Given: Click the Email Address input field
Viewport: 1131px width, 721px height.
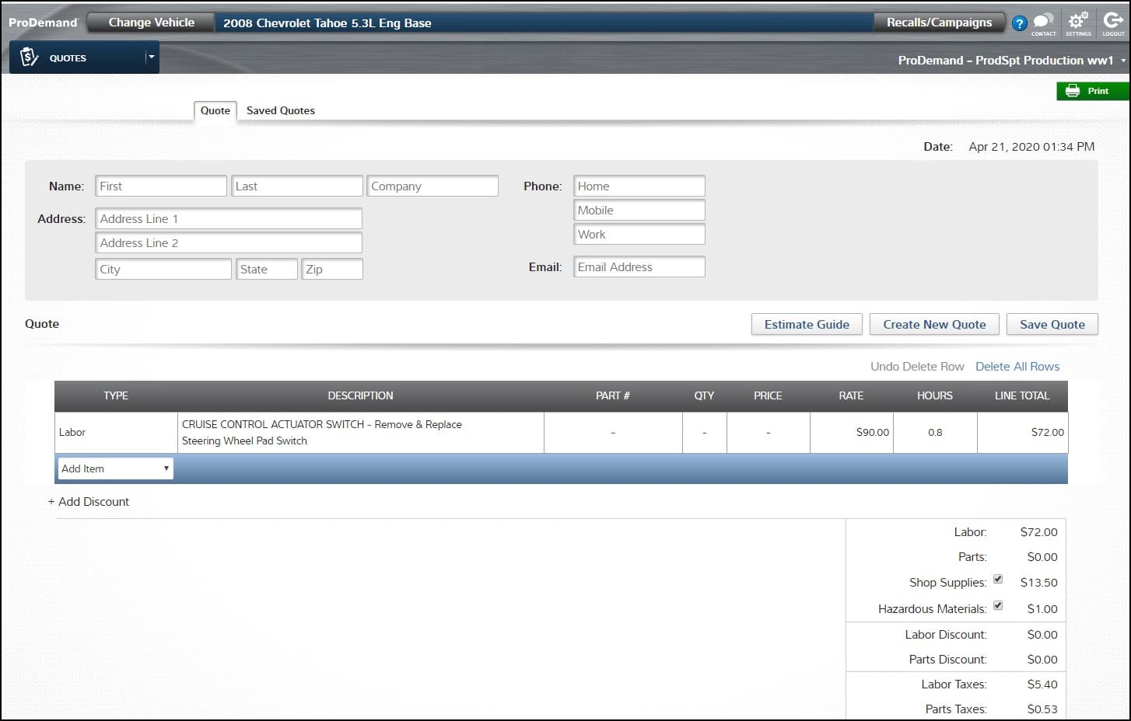Looking at the screenshot, I should tap(639, 267).
